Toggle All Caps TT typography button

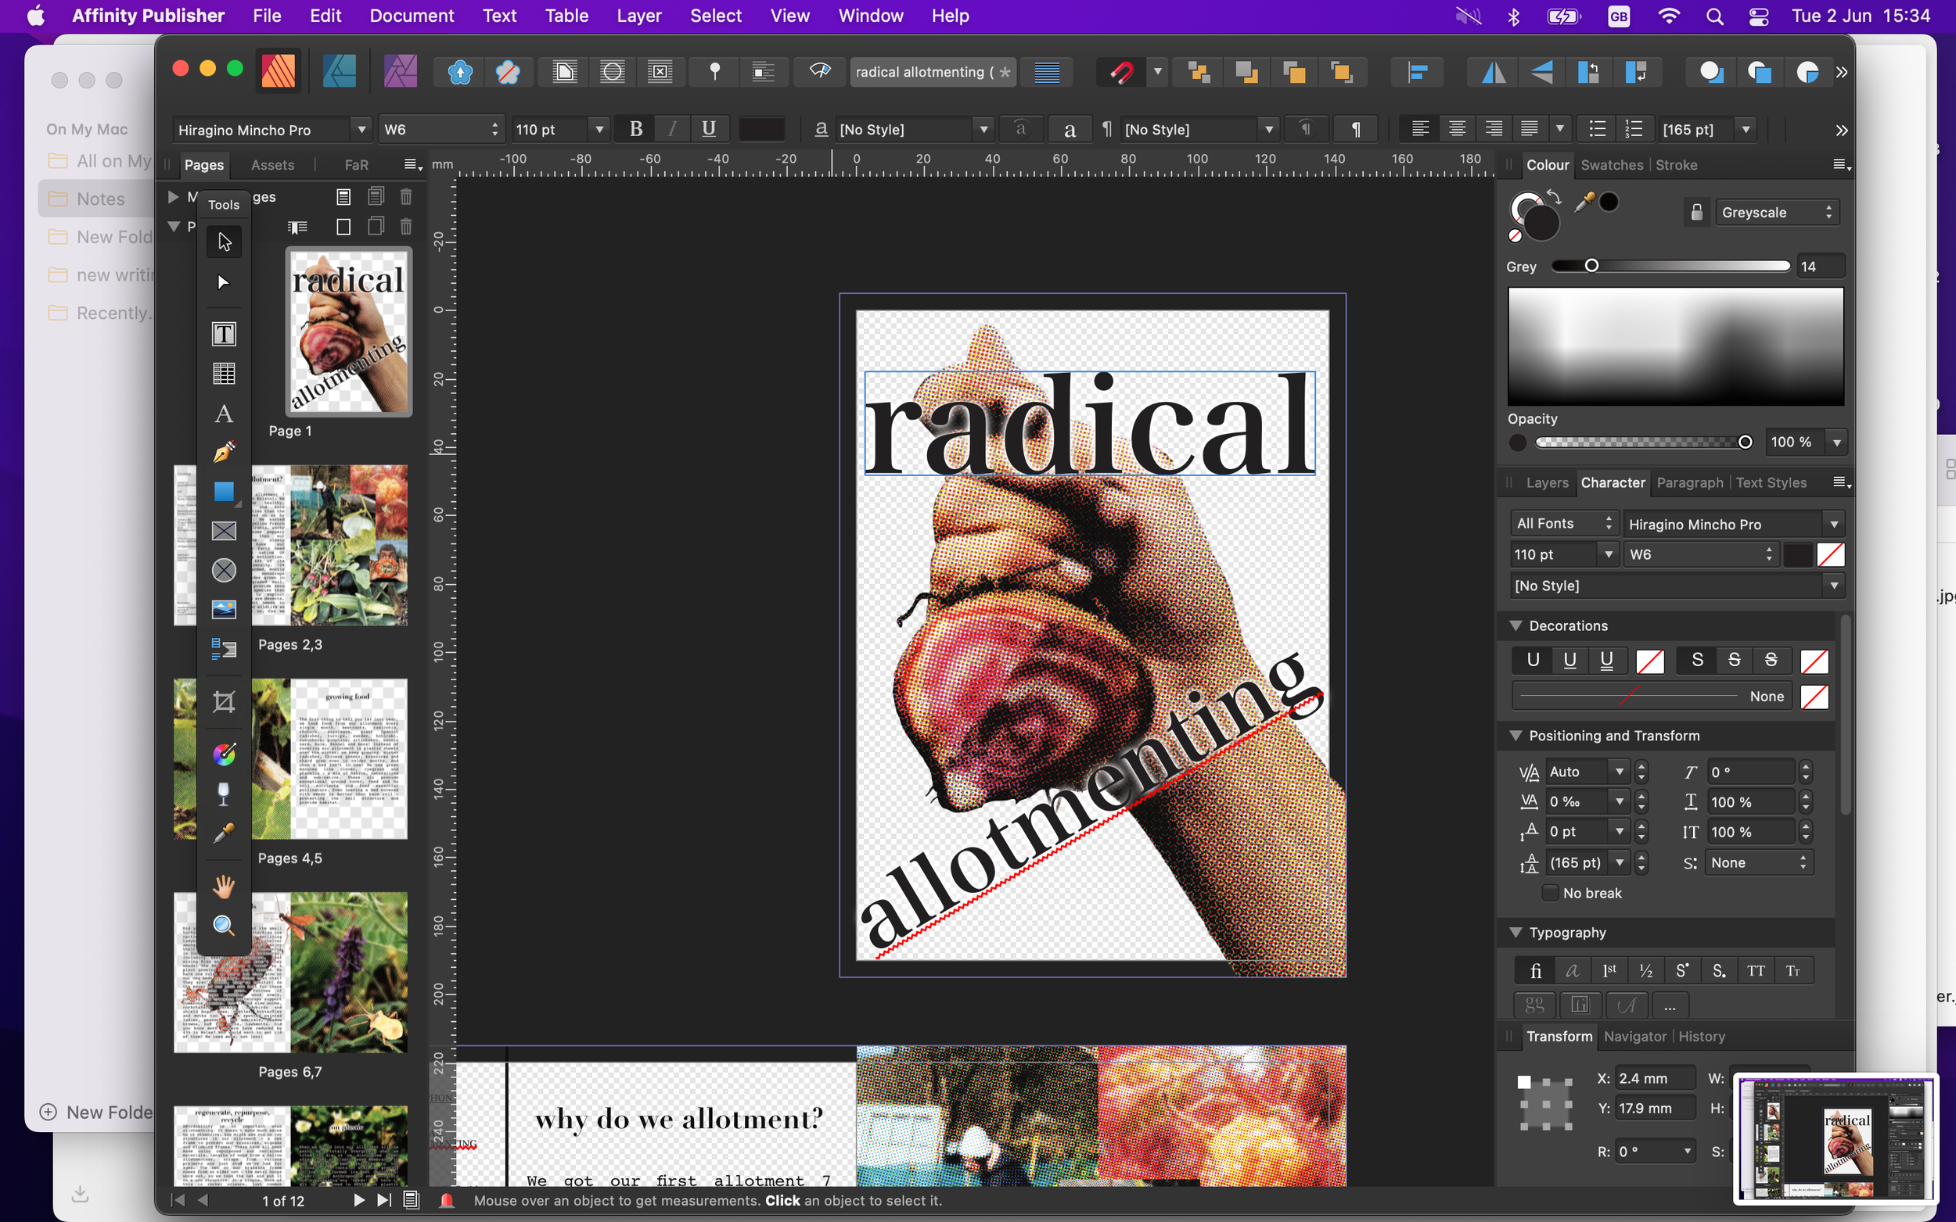point(1756,971)
